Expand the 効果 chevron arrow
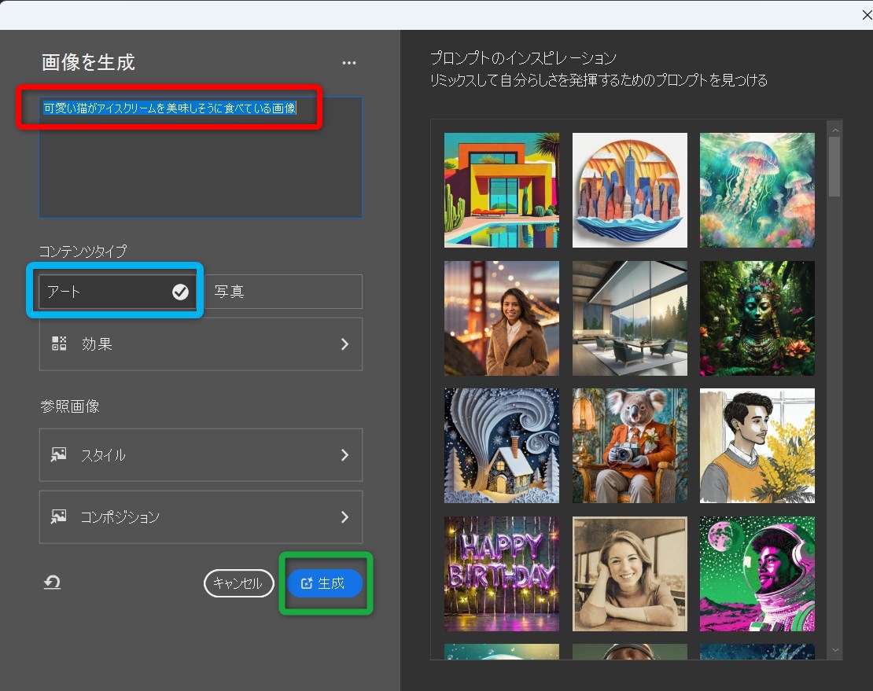This screenshot has width=873, height=691. pos(344,344)
